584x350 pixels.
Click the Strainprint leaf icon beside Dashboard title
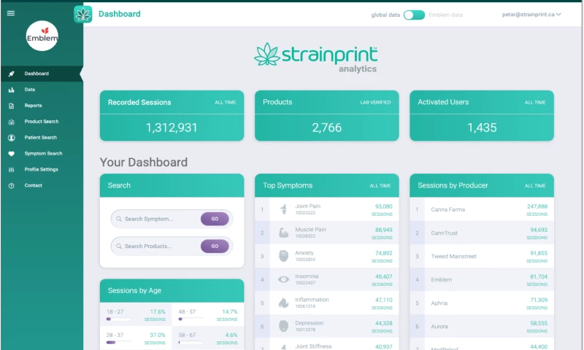[x=83, y=14]
